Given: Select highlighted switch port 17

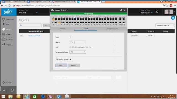Looking at the screenshot, I should pyautogui.click(x=75, y=19).
